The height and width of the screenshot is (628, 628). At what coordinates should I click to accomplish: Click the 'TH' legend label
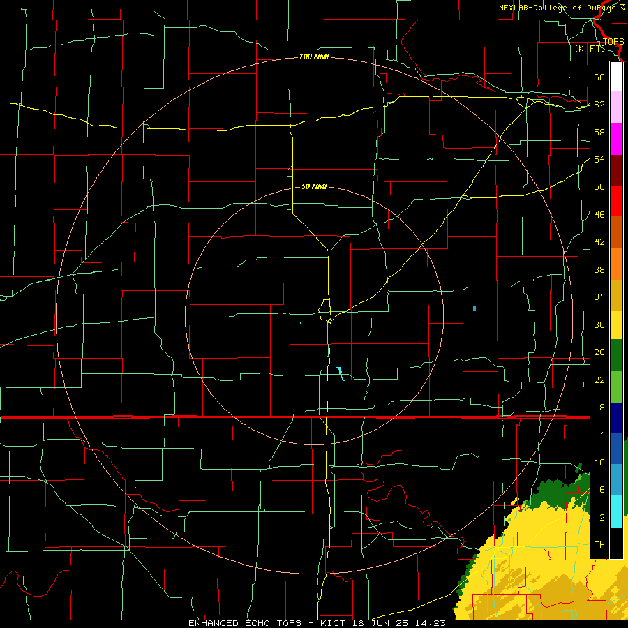(x=599, y=545)
